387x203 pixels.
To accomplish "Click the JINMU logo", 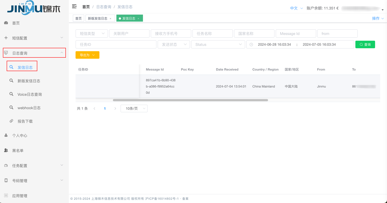I will (34, 8).
